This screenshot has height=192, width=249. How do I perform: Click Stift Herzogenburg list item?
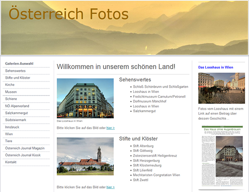(x=146, y=161)
